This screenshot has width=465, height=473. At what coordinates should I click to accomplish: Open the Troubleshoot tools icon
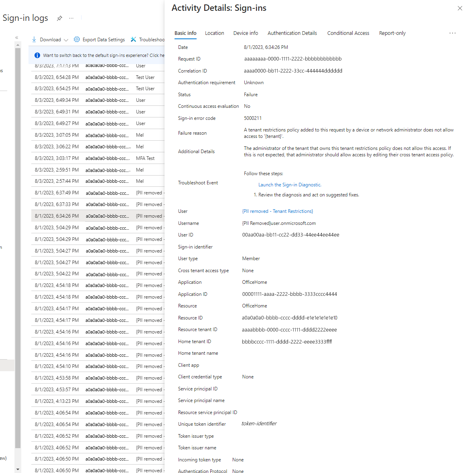[x=134, y=40]
